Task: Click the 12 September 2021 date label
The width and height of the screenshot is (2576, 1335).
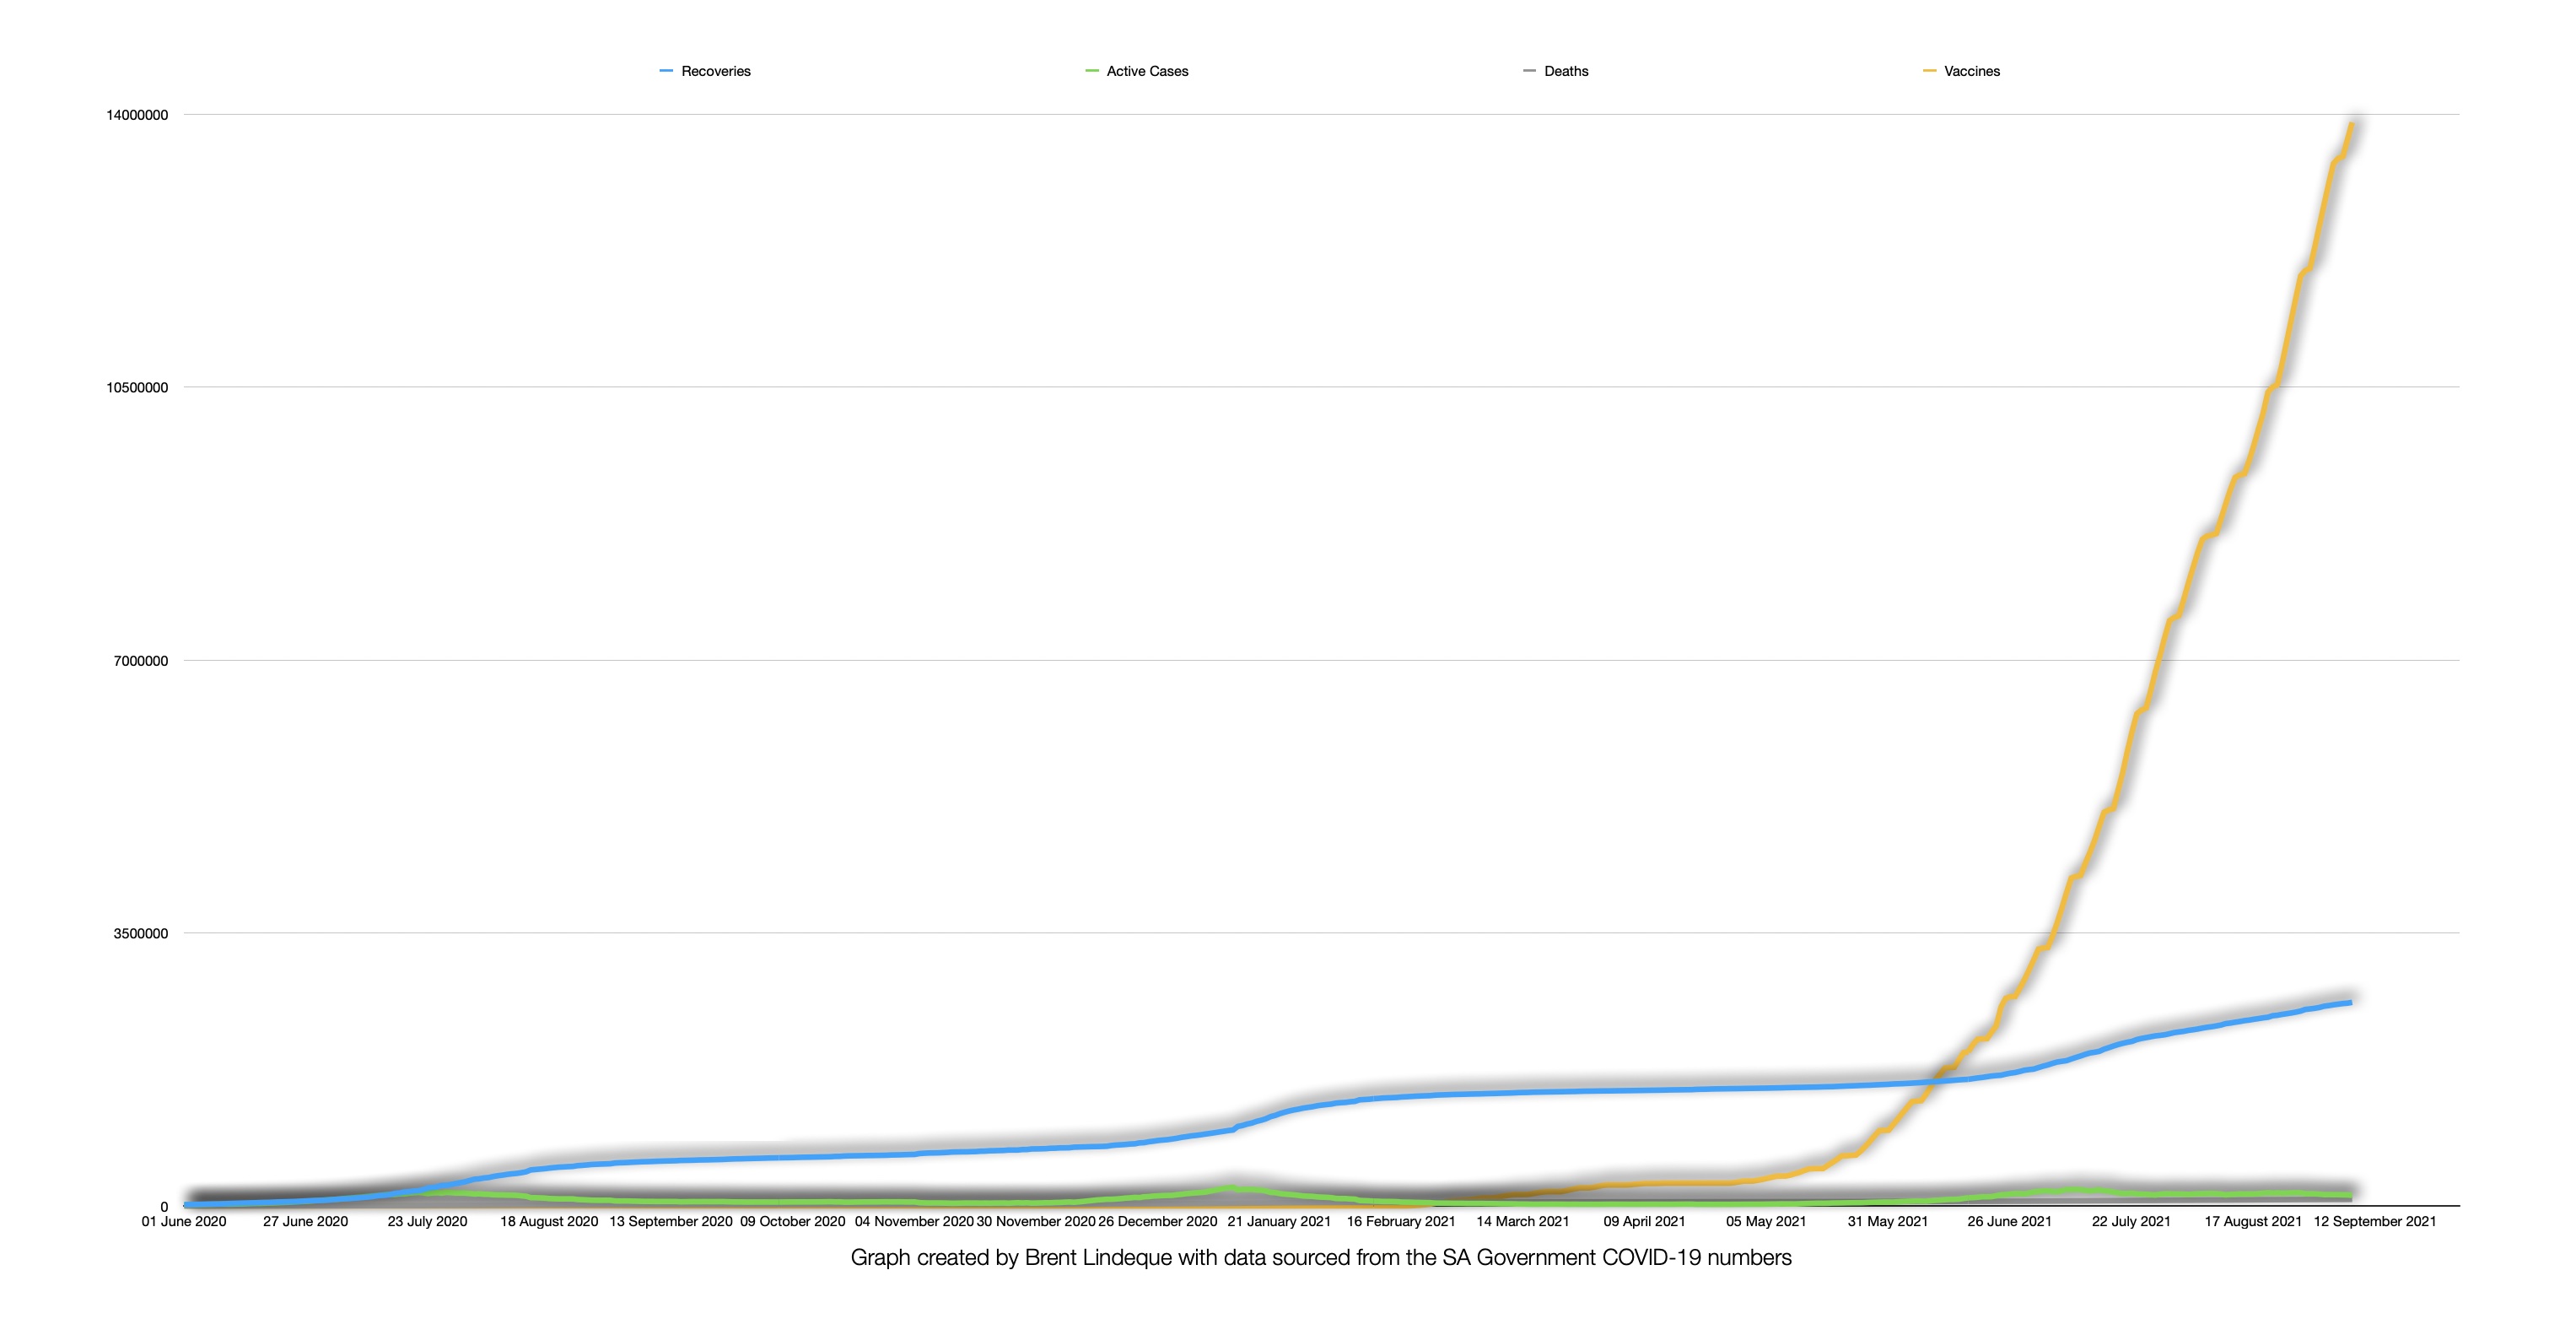Action: 2375,1221
